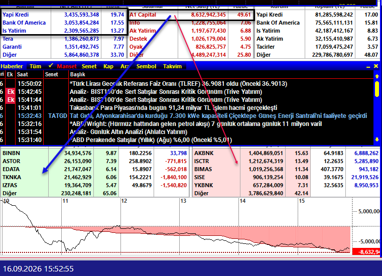This screenshot has width=382, height=276.
Task: Select Yapi Kredi in buyers list
Action: tap(16, 15)
